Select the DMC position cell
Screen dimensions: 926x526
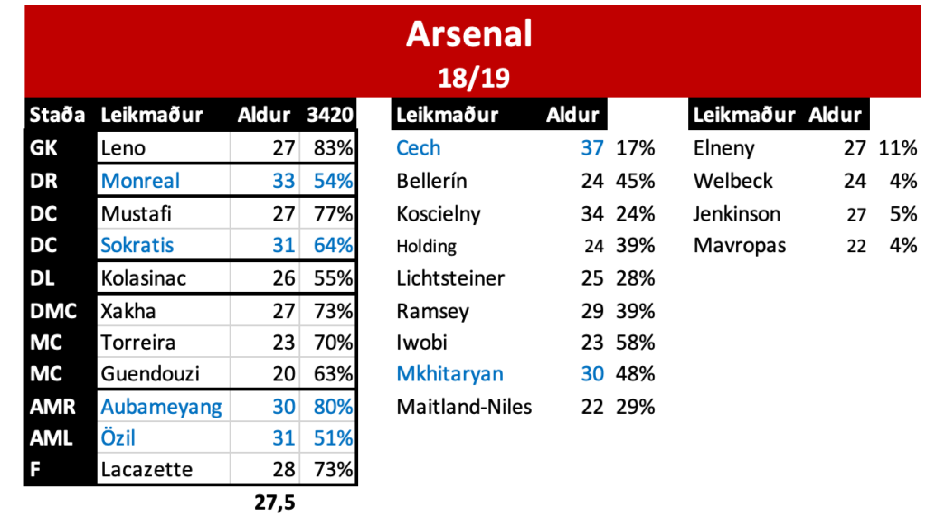click(x=53, y=311)
